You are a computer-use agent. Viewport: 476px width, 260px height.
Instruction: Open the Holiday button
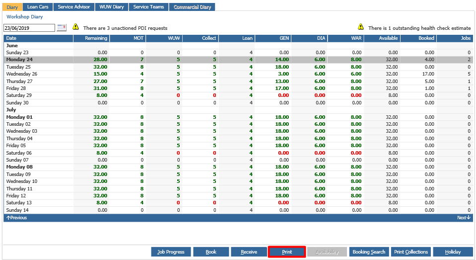click(453, 252)
